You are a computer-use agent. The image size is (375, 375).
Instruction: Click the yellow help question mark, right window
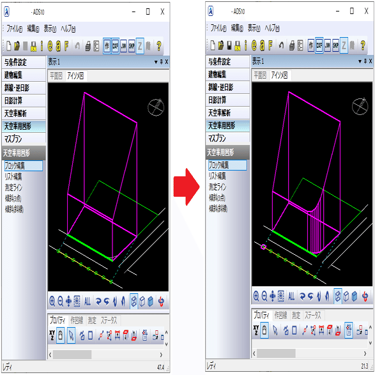pyautogui.click(x=363, y=45)
